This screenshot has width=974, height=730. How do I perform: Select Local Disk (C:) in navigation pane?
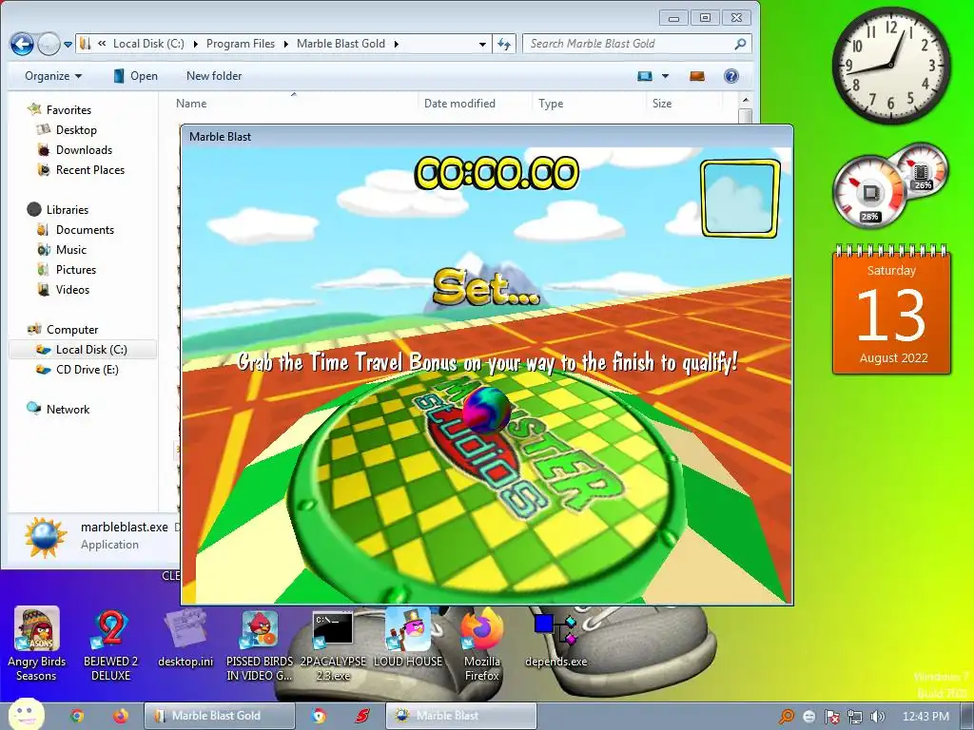[82, 350]
